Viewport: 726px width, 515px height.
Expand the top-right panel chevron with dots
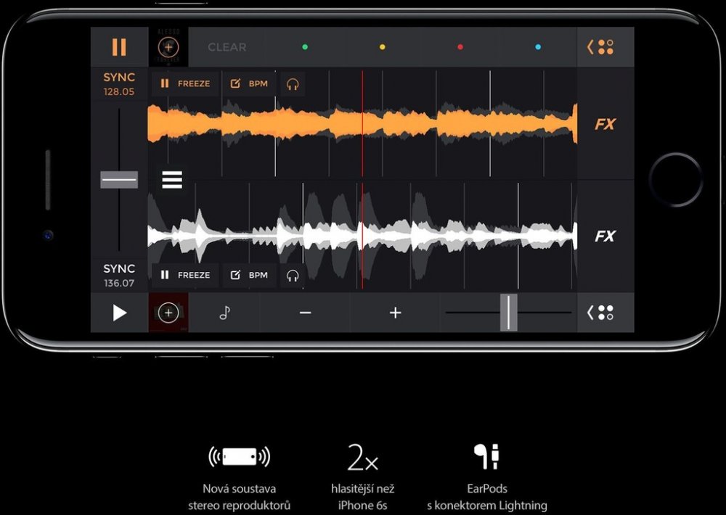(600, 47)
